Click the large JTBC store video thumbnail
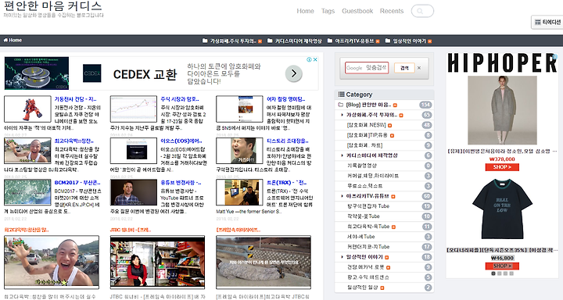This screenshot has height=300, width=563. coord(158,262)
